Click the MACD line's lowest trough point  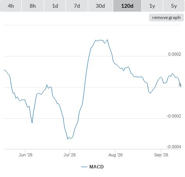coord(68,139)
